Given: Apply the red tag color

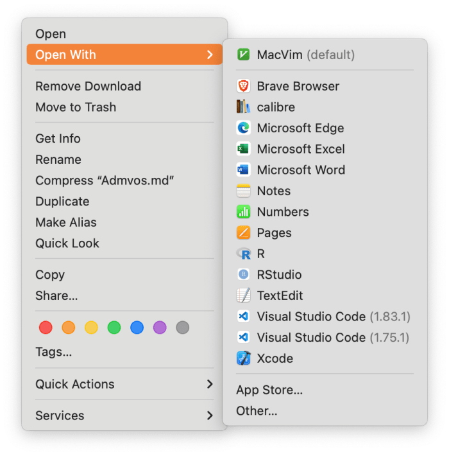Looking at the screenshot, I should click(x=46, y=328).
